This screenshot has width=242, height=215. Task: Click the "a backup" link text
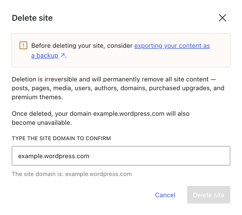point(45,55)
